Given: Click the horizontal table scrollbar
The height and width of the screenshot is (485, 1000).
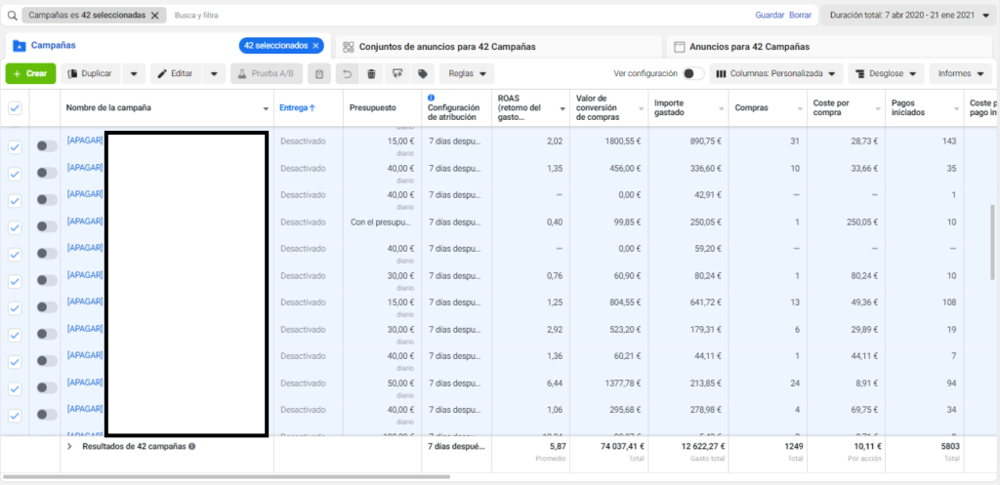Looking at the screenshot, I should (227, 477).
